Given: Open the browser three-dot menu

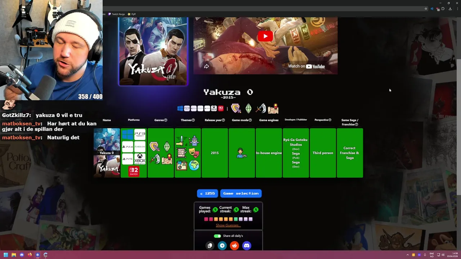Looking at the screenshot, I should [457, 9].
